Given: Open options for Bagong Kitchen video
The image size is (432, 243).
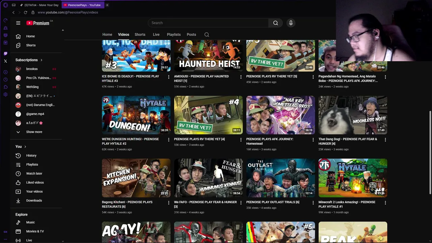Looking at the screenshot, I should (x=169, y=203).
